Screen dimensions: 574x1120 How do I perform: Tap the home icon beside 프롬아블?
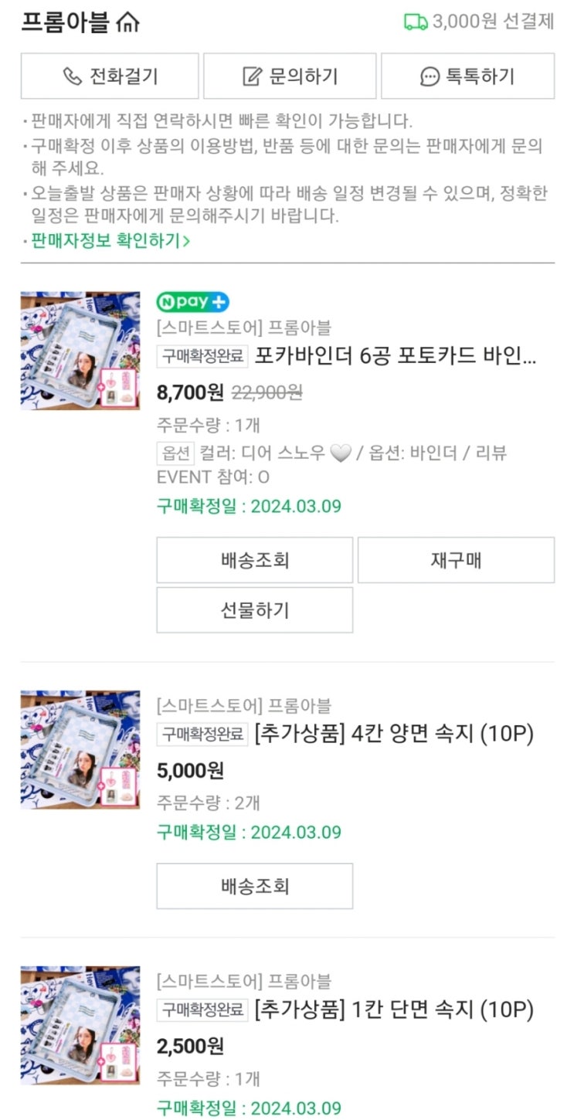(127, 23)
